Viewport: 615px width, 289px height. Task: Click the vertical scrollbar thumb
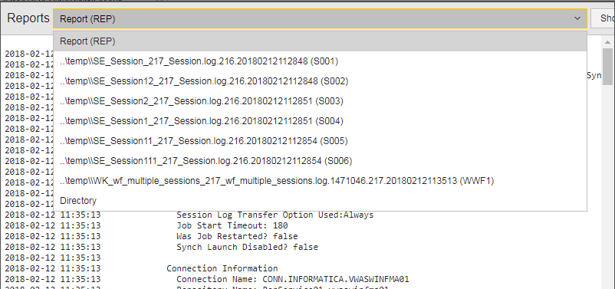tap(607, 66)
